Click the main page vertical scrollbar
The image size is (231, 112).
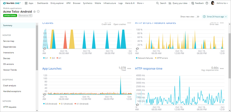click(x=230, y=56)
